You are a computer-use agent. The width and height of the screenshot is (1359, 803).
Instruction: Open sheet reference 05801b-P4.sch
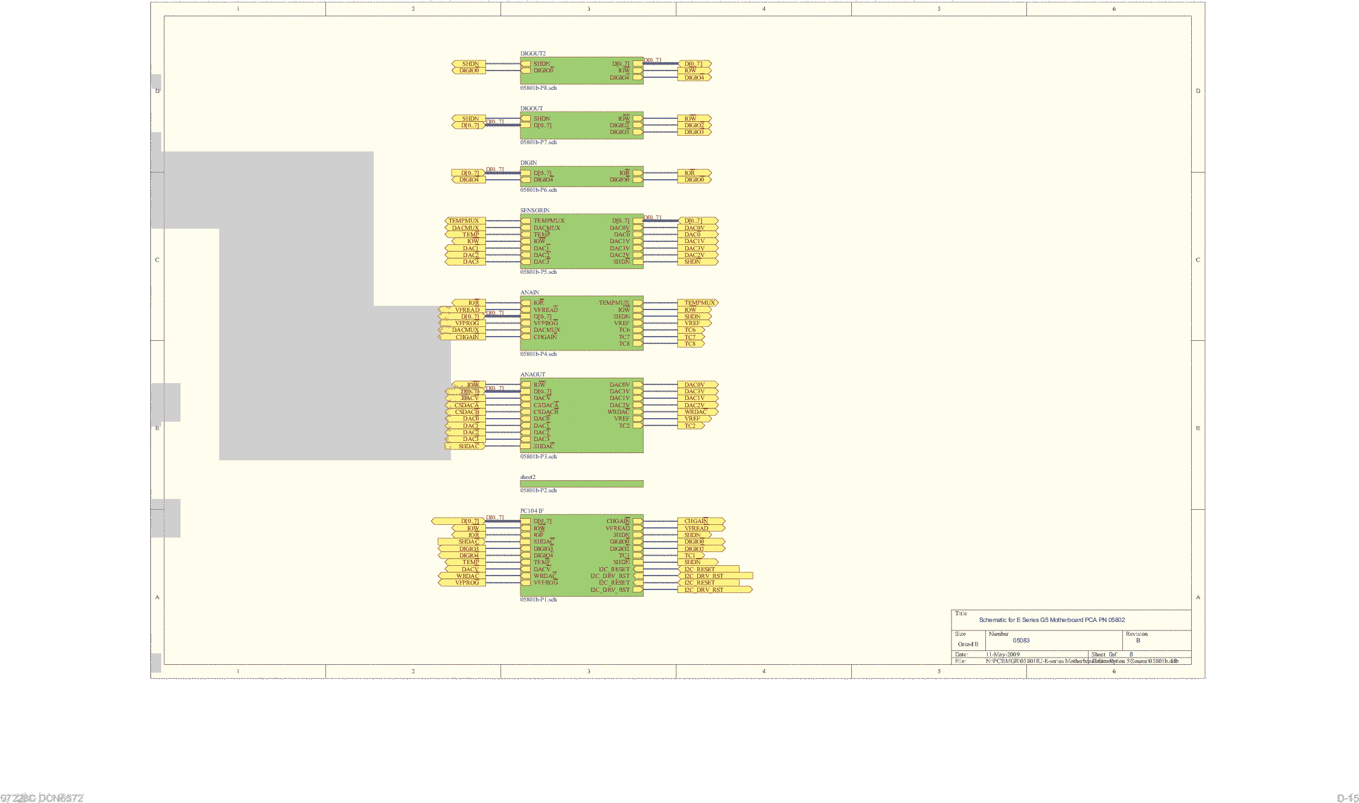(x=538, y=354)
